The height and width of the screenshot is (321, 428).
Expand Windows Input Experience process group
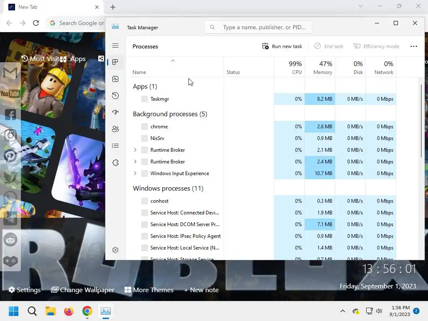click(x=135, y=173)
